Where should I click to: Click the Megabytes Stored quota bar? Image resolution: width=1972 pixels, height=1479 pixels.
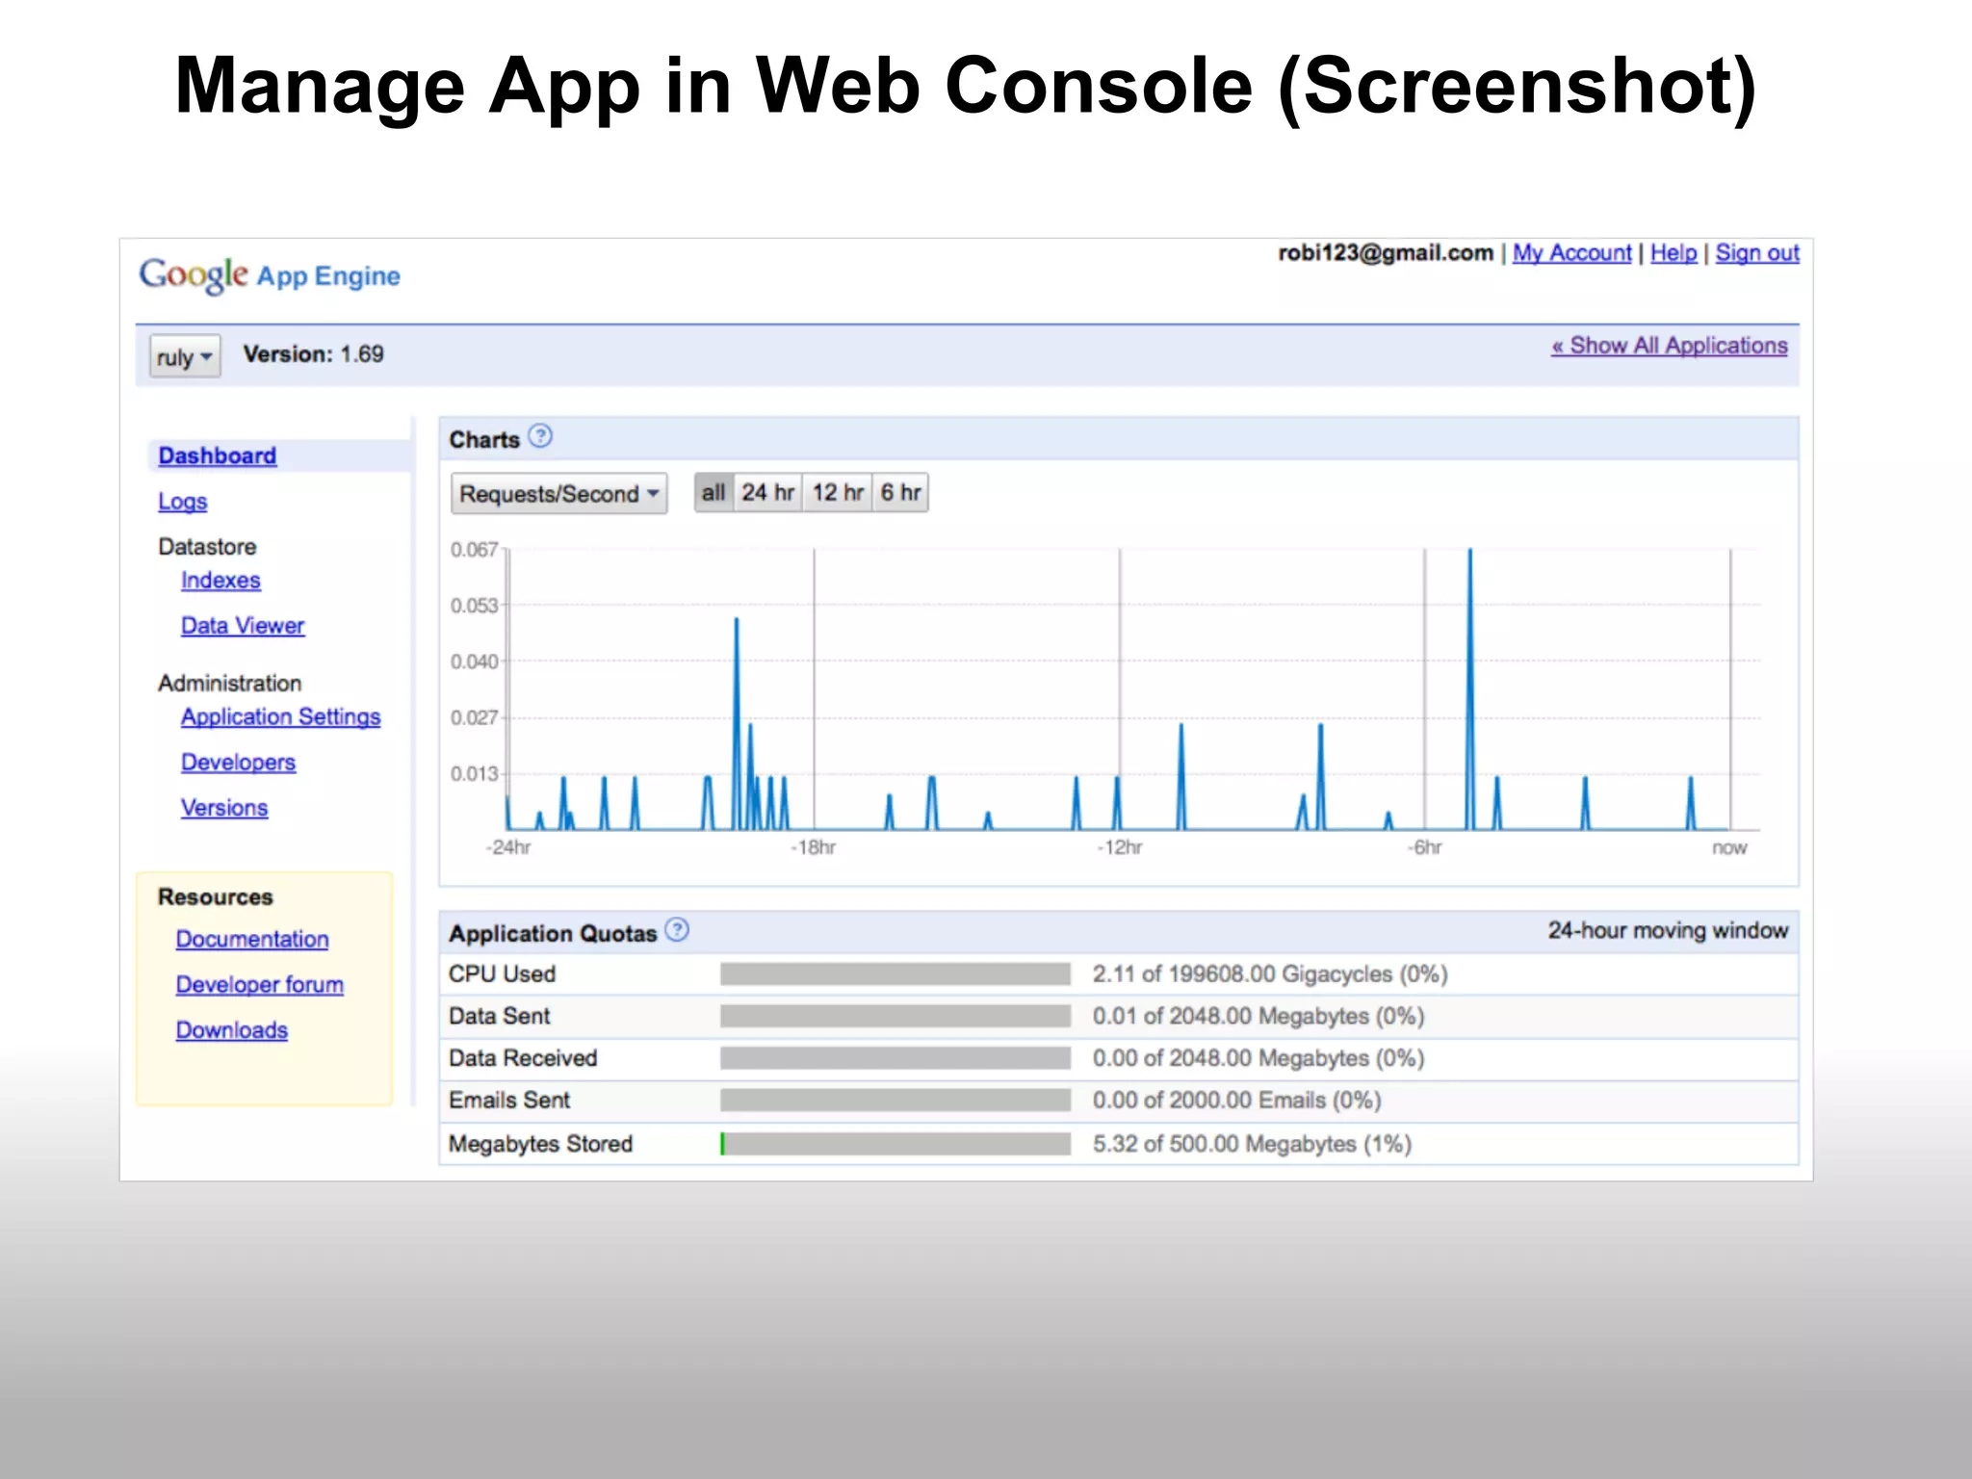click(895, 1144)
